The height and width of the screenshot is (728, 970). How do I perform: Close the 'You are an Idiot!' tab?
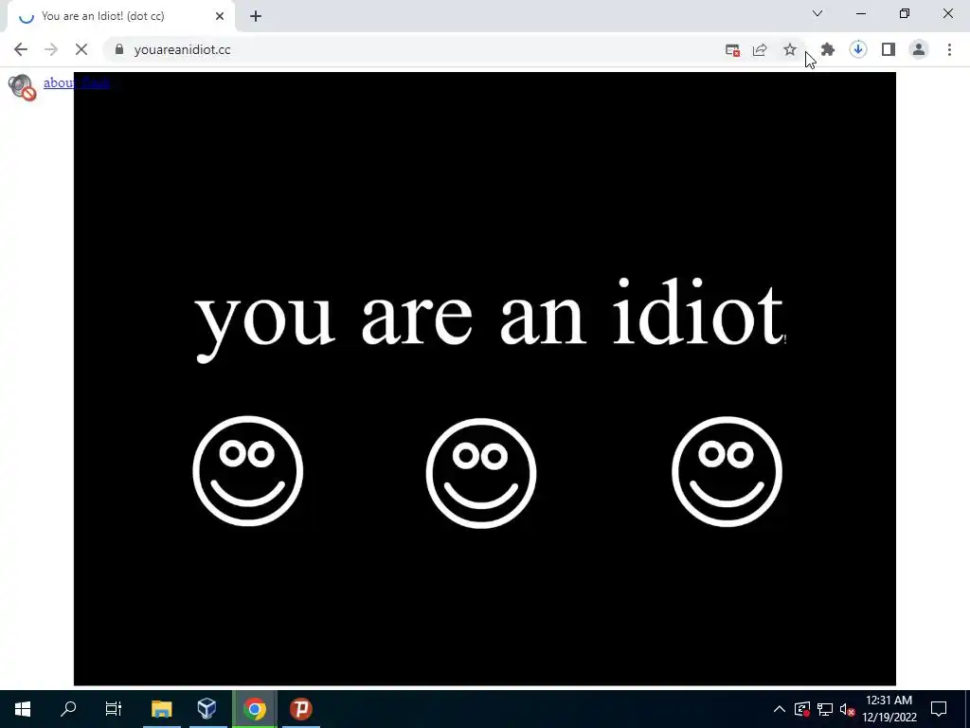[x=220, y=16]
